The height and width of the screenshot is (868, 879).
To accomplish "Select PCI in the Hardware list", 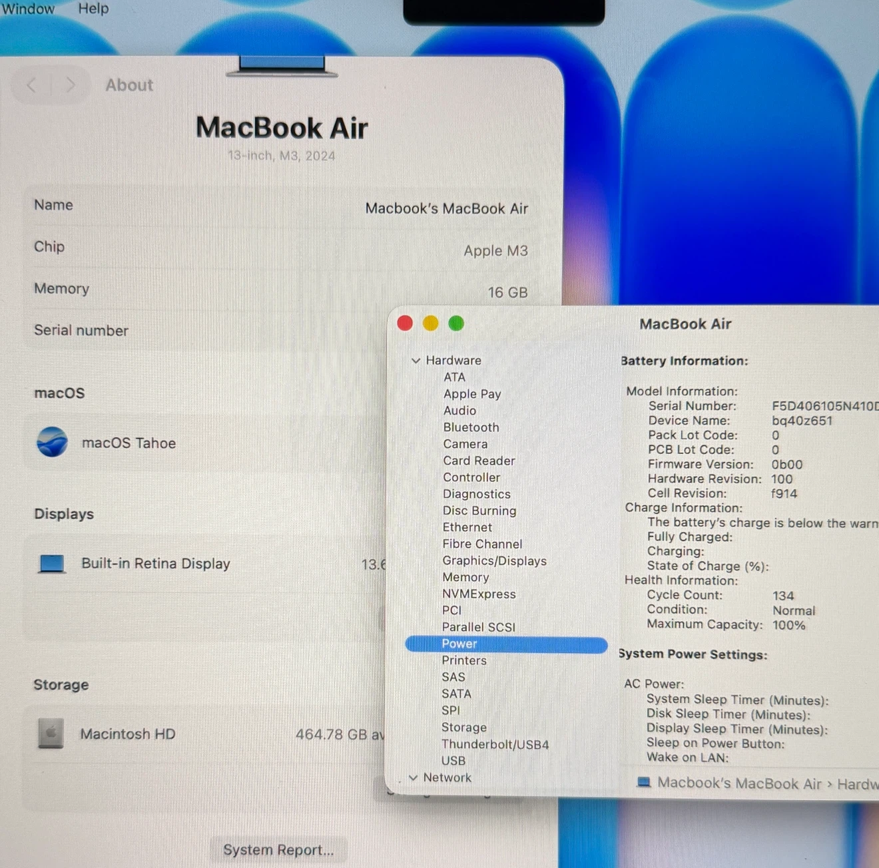I will 451,610.
